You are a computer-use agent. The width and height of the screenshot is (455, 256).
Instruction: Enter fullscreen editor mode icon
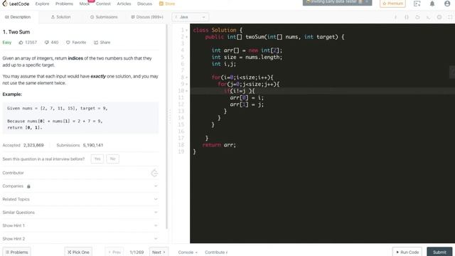click(x=450, y=17)
